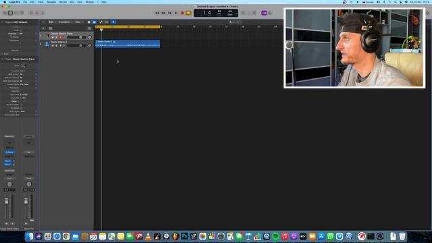This screenshot has width=432, height=243.
Task: Toggle the blue Catch Playhead button
Action: 113,22
